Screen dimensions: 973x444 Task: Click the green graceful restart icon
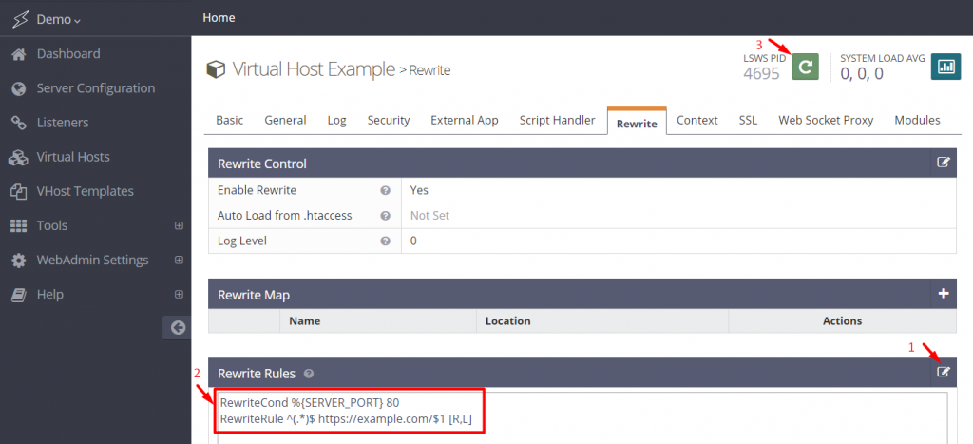click(806, 67)
